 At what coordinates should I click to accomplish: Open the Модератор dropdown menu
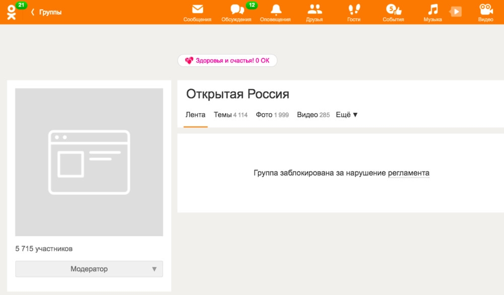(89, 269)
